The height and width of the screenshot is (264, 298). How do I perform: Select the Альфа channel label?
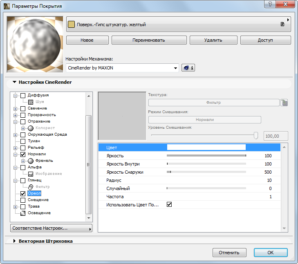coord(35,167)
